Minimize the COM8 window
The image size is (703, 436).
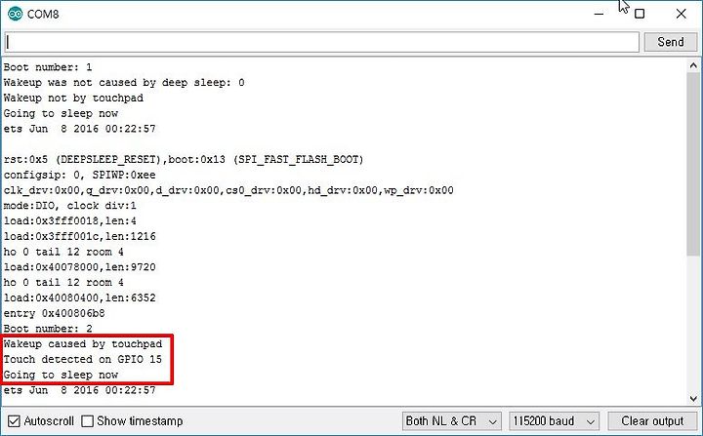click(599, 14)
